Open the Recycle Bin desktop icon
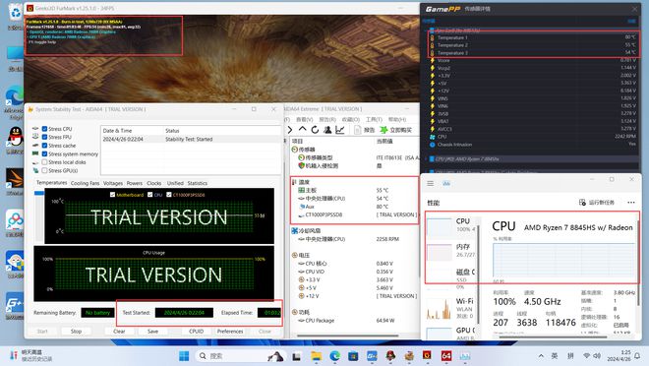The width and height of the screenshot is (649, 366). [x=16, y=12]
